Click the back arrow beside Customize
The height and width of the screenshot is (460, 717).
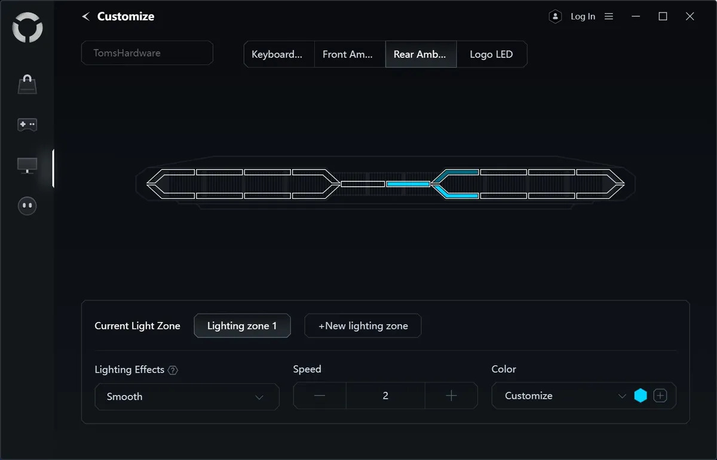(85, 17)
